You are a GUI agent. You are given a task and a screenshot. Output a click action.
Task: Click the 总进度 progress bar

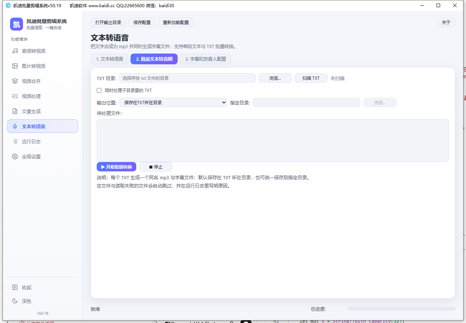point(401,309)
